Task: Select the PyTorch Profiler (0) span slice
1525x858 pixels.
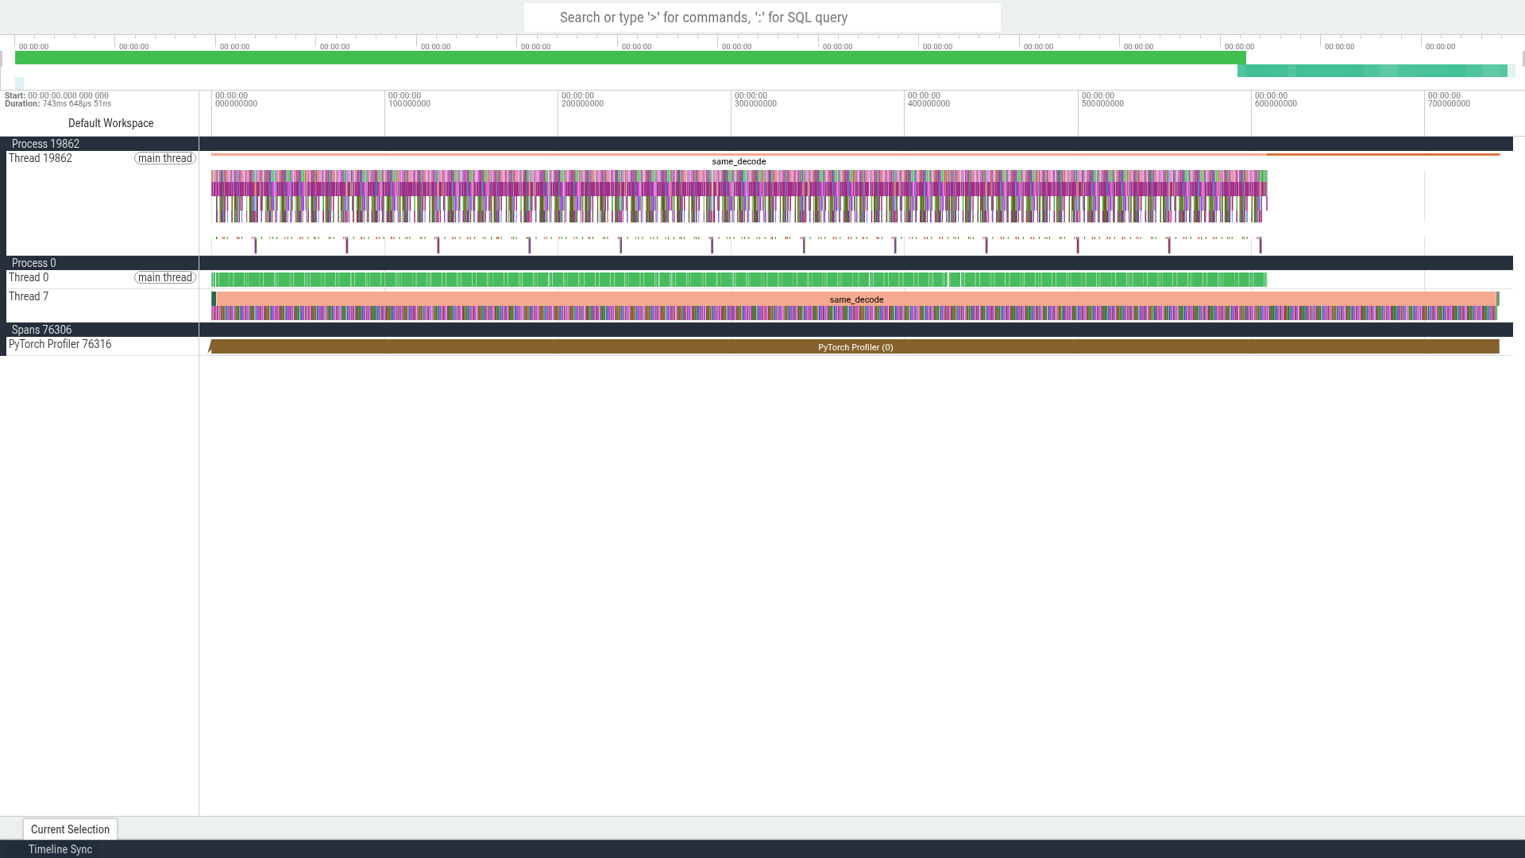Action: point(855,347)
